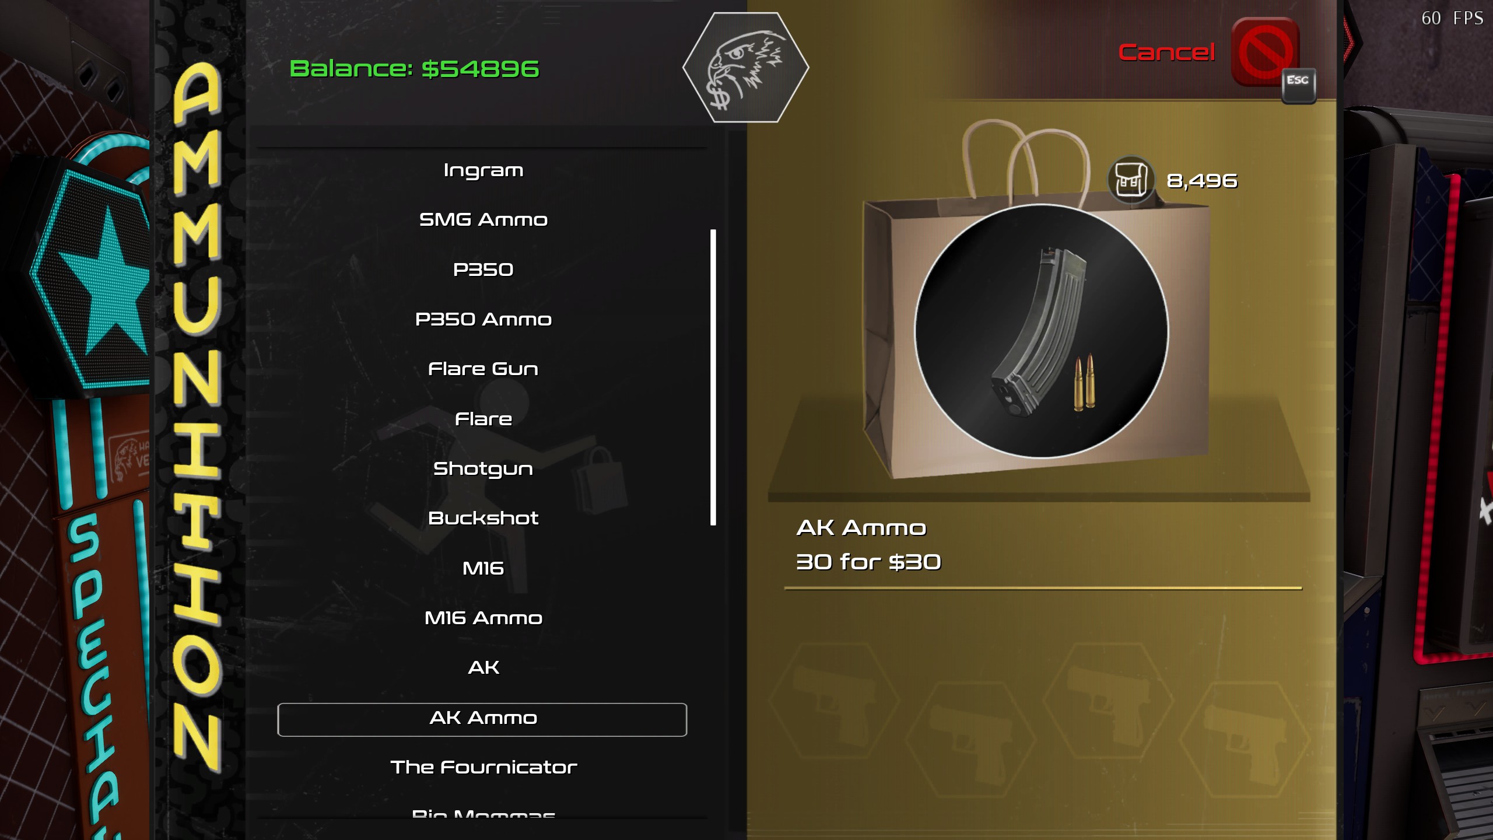Click the red Cancel prohibition icon

pyautogui.click(x=1264, y=51)
